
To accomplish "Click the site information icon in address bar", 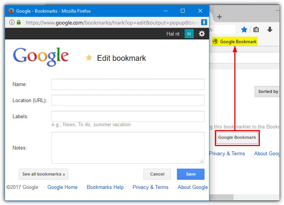I will [x=12, y=23].
